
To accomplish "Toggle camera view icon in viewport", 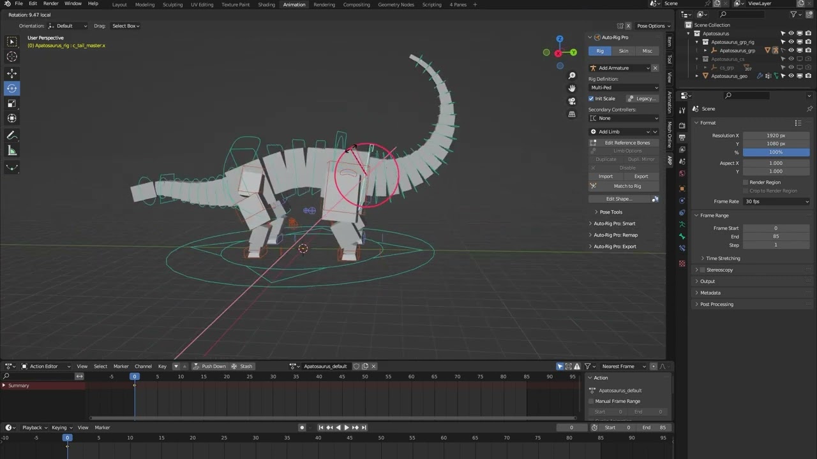I will pos(572,101).
